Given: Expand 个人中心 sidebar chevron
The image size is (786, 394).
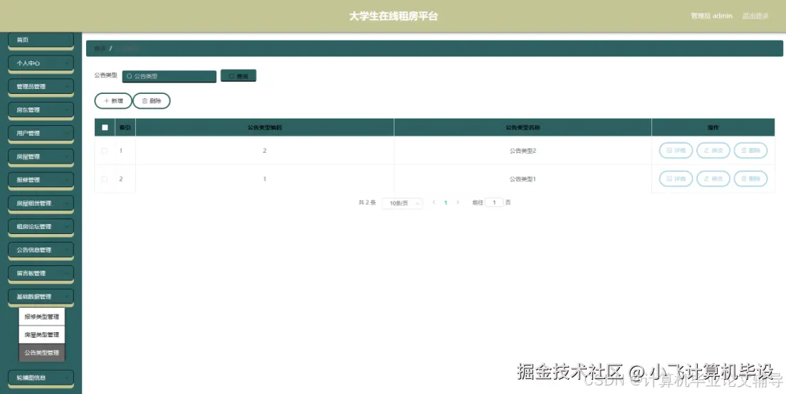Looking at the screenshot, I should click(67, 63).
